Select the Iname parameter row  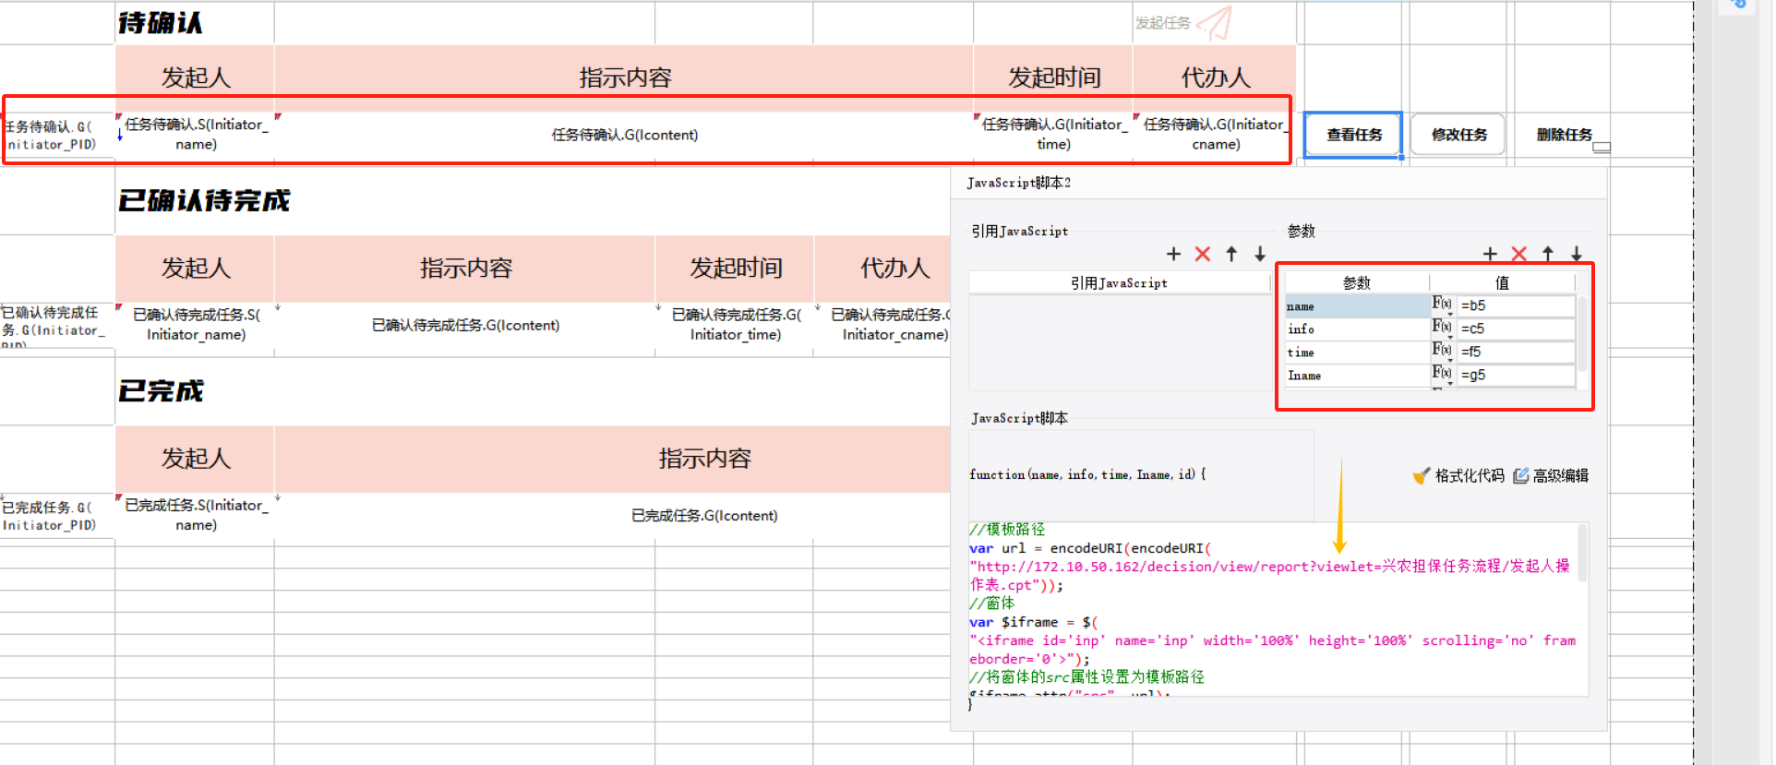coord(1357,375)
